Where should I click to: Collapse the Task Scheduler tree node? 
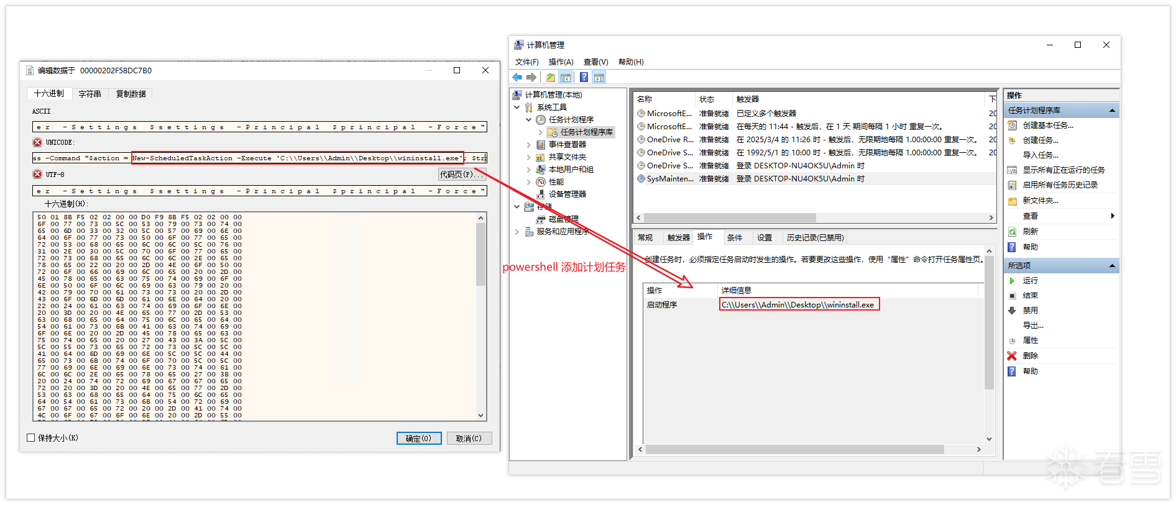529,120
